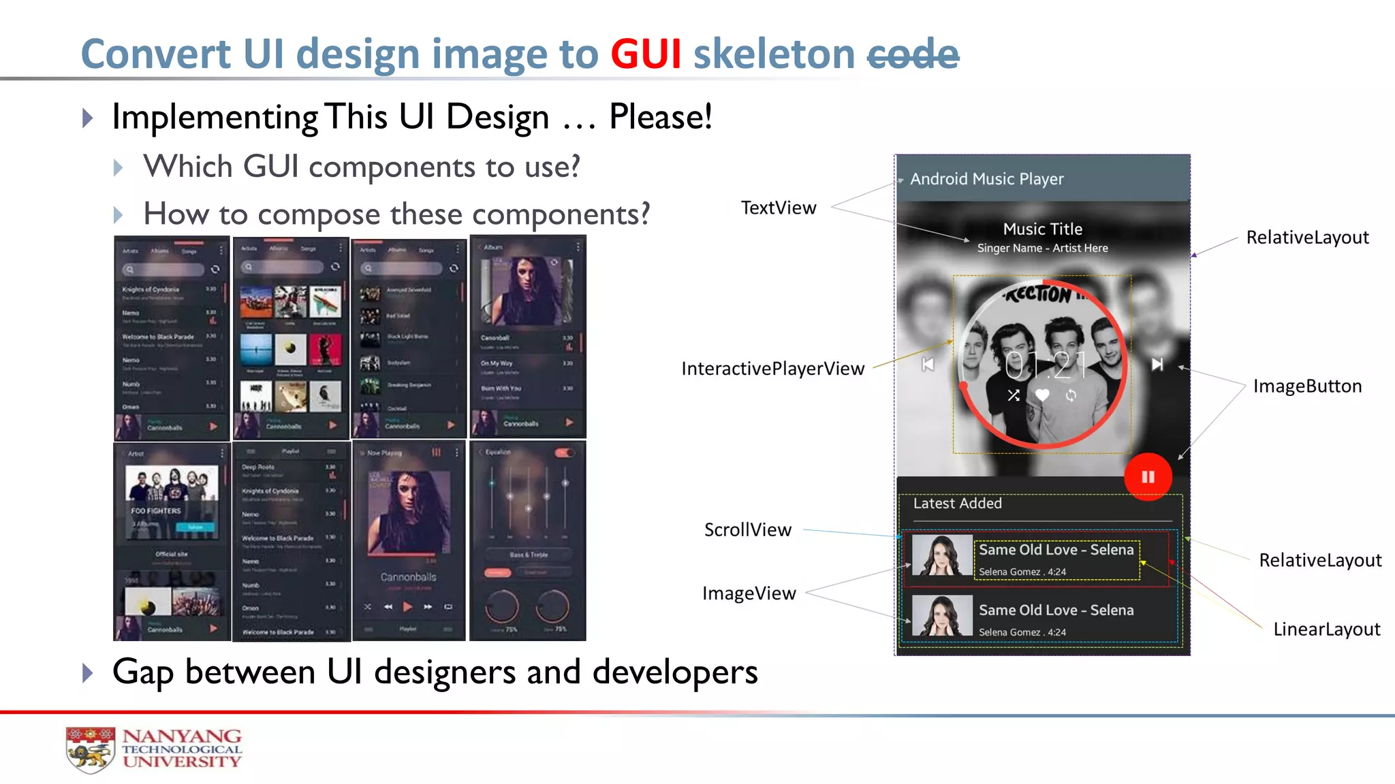Click the right 75% circular knob in the Equalizer mockup

(x=552, y=606)
